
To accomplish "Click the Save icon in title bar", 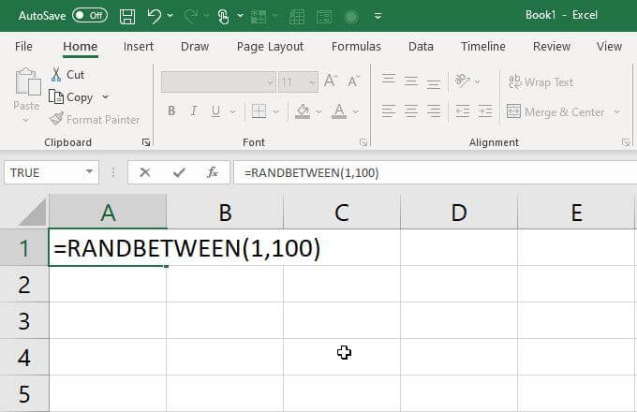I will pyautogui.click(x=127, y=16).
